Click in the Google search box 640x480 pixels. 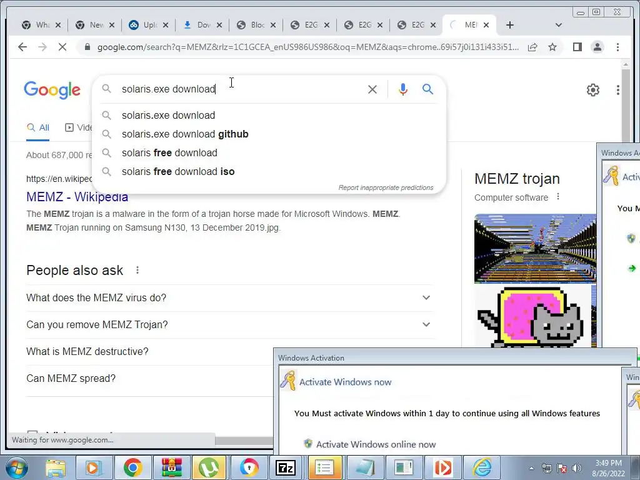[x=241, y=89]
